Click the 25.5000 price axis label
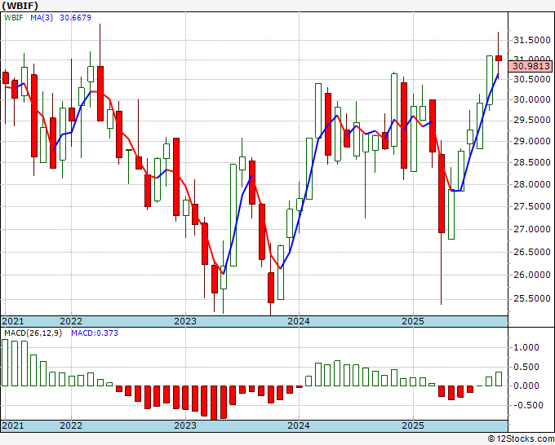 click(x=532, y=298)
